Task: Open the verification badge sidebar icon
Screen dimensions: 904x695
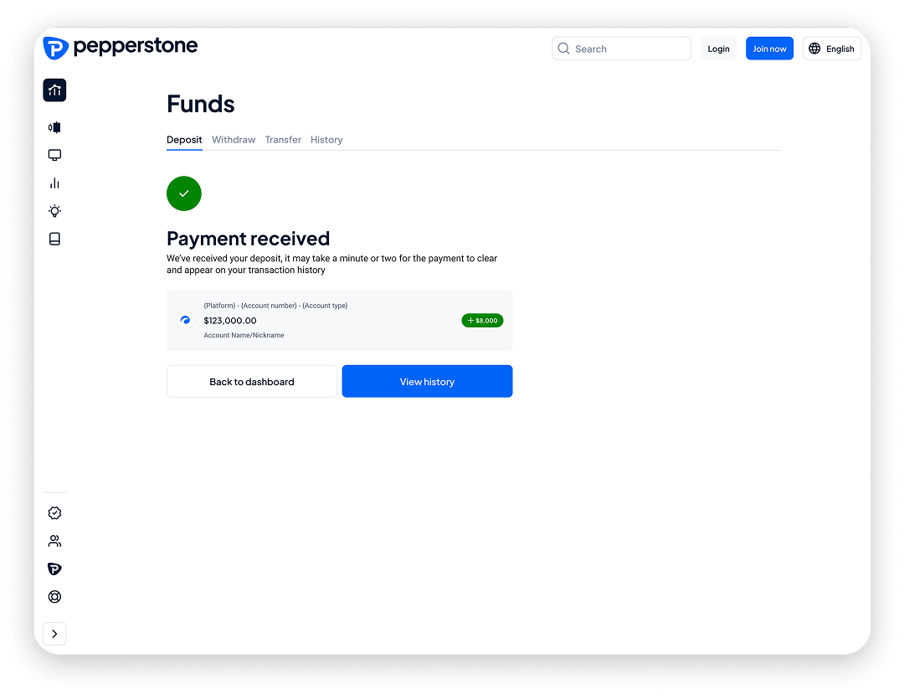Action: (54, 512)
